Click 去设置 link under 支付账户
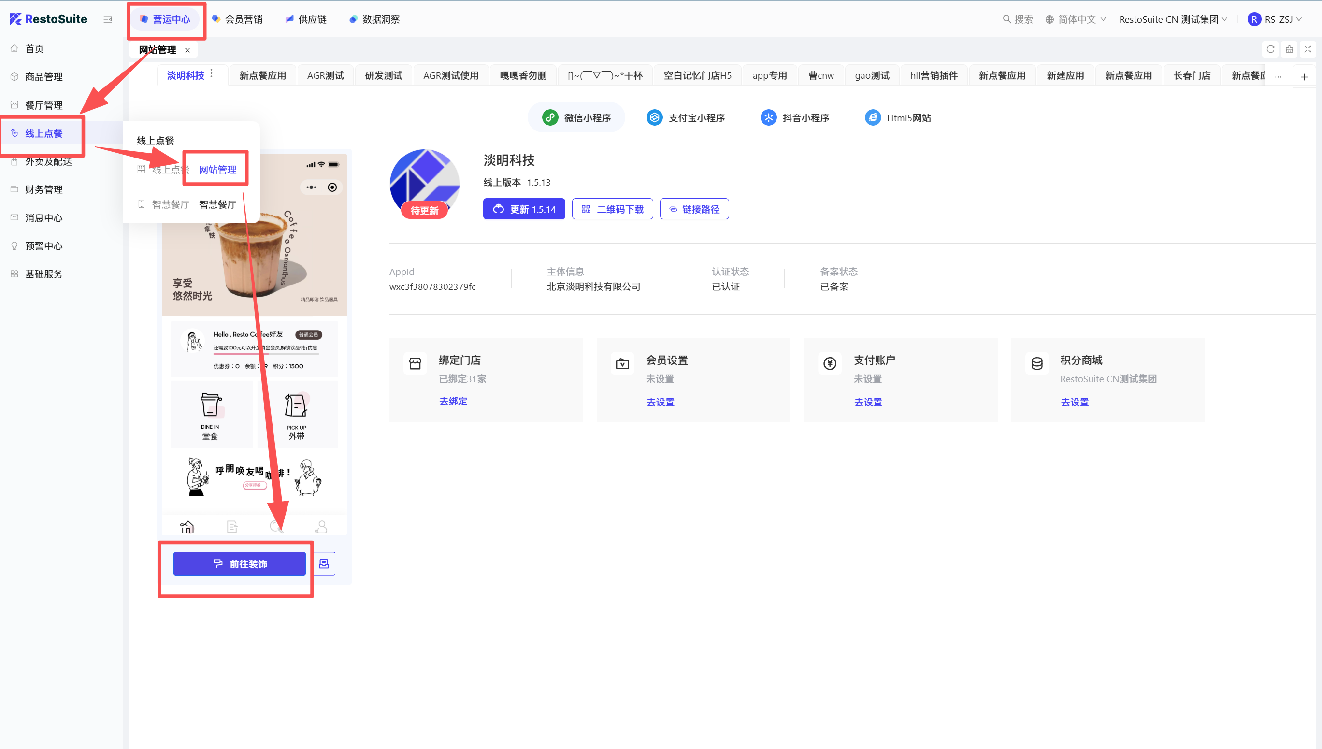The image size is (1322, 749). click(868, 402)
